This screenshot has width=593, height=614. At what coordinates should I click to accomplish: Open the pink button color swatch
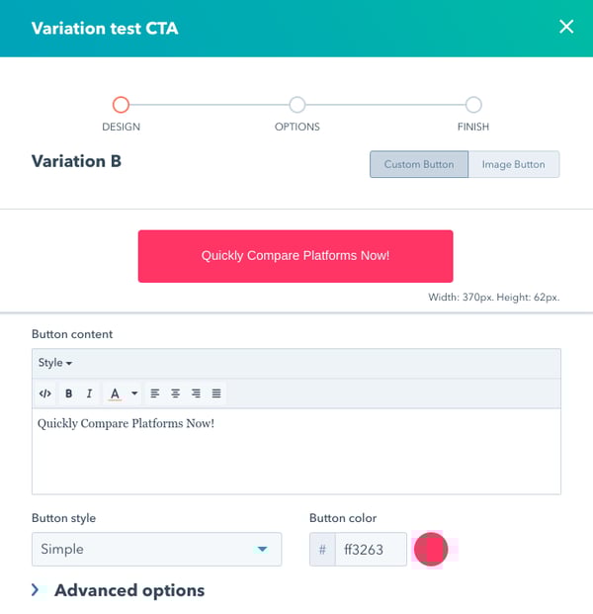point(431,549)
